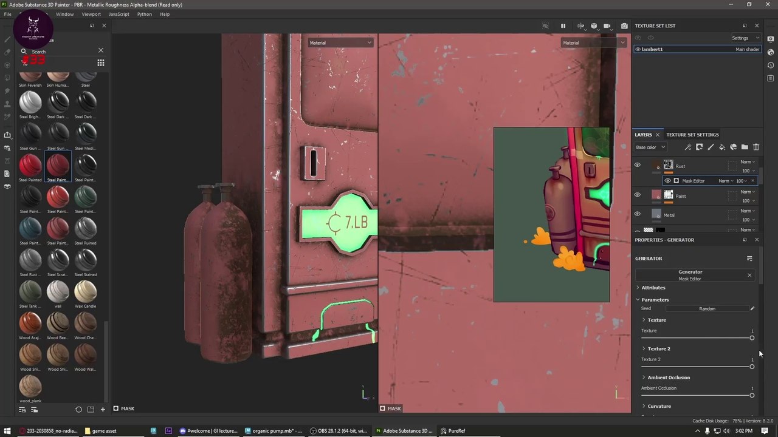
Task: Adjust the Ambient Occlusion slider handle
Action: (x=752, y=395)
